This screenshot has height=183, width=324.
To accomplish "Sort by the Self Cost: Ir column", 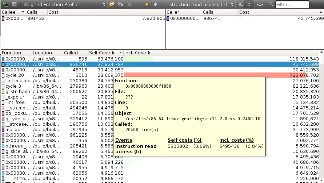I will point(105,53).
